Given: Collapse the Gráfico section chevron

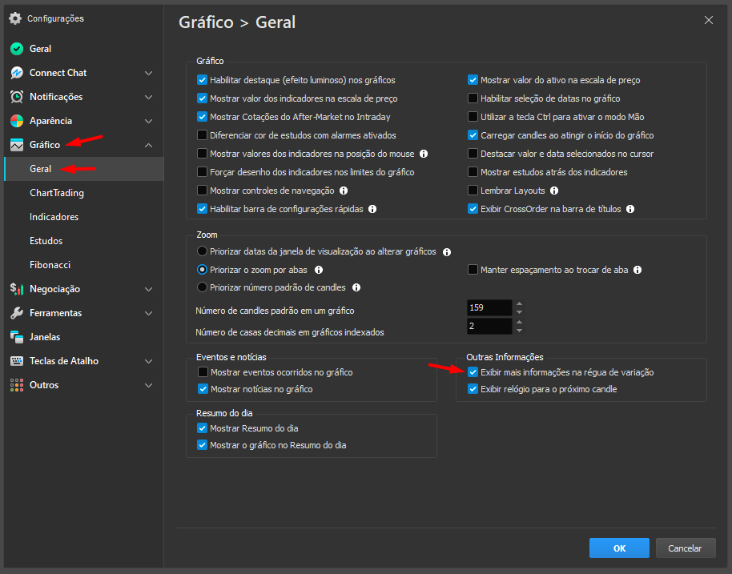Looking at the screenshot, I should pyautogui.click(x=147, y=145).
